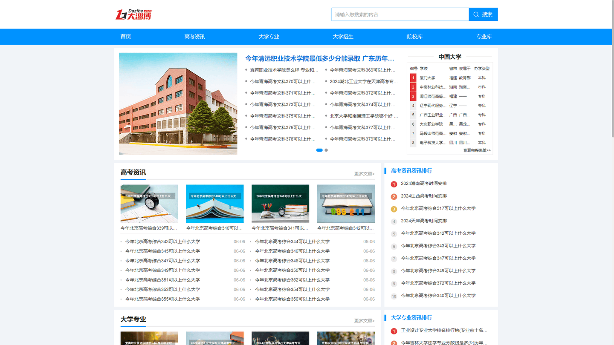Click ranking badge 1 next to 2024海南高考时间安排
Screen dimensions: 614x345
pos(394,184)
